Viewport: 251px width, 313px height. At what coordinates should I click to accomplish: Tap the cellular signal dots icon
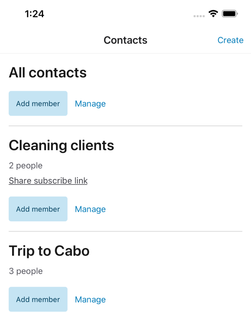click(199, 15)
